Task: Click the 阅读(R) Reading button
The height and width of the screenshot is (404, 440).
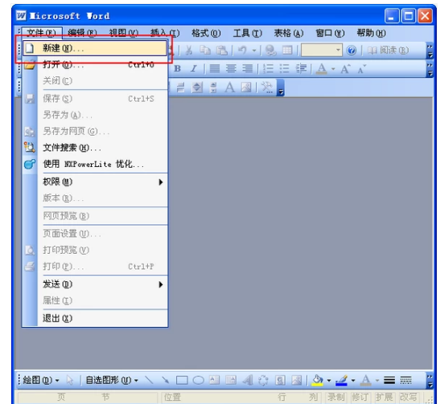Action: coord(388,51)
